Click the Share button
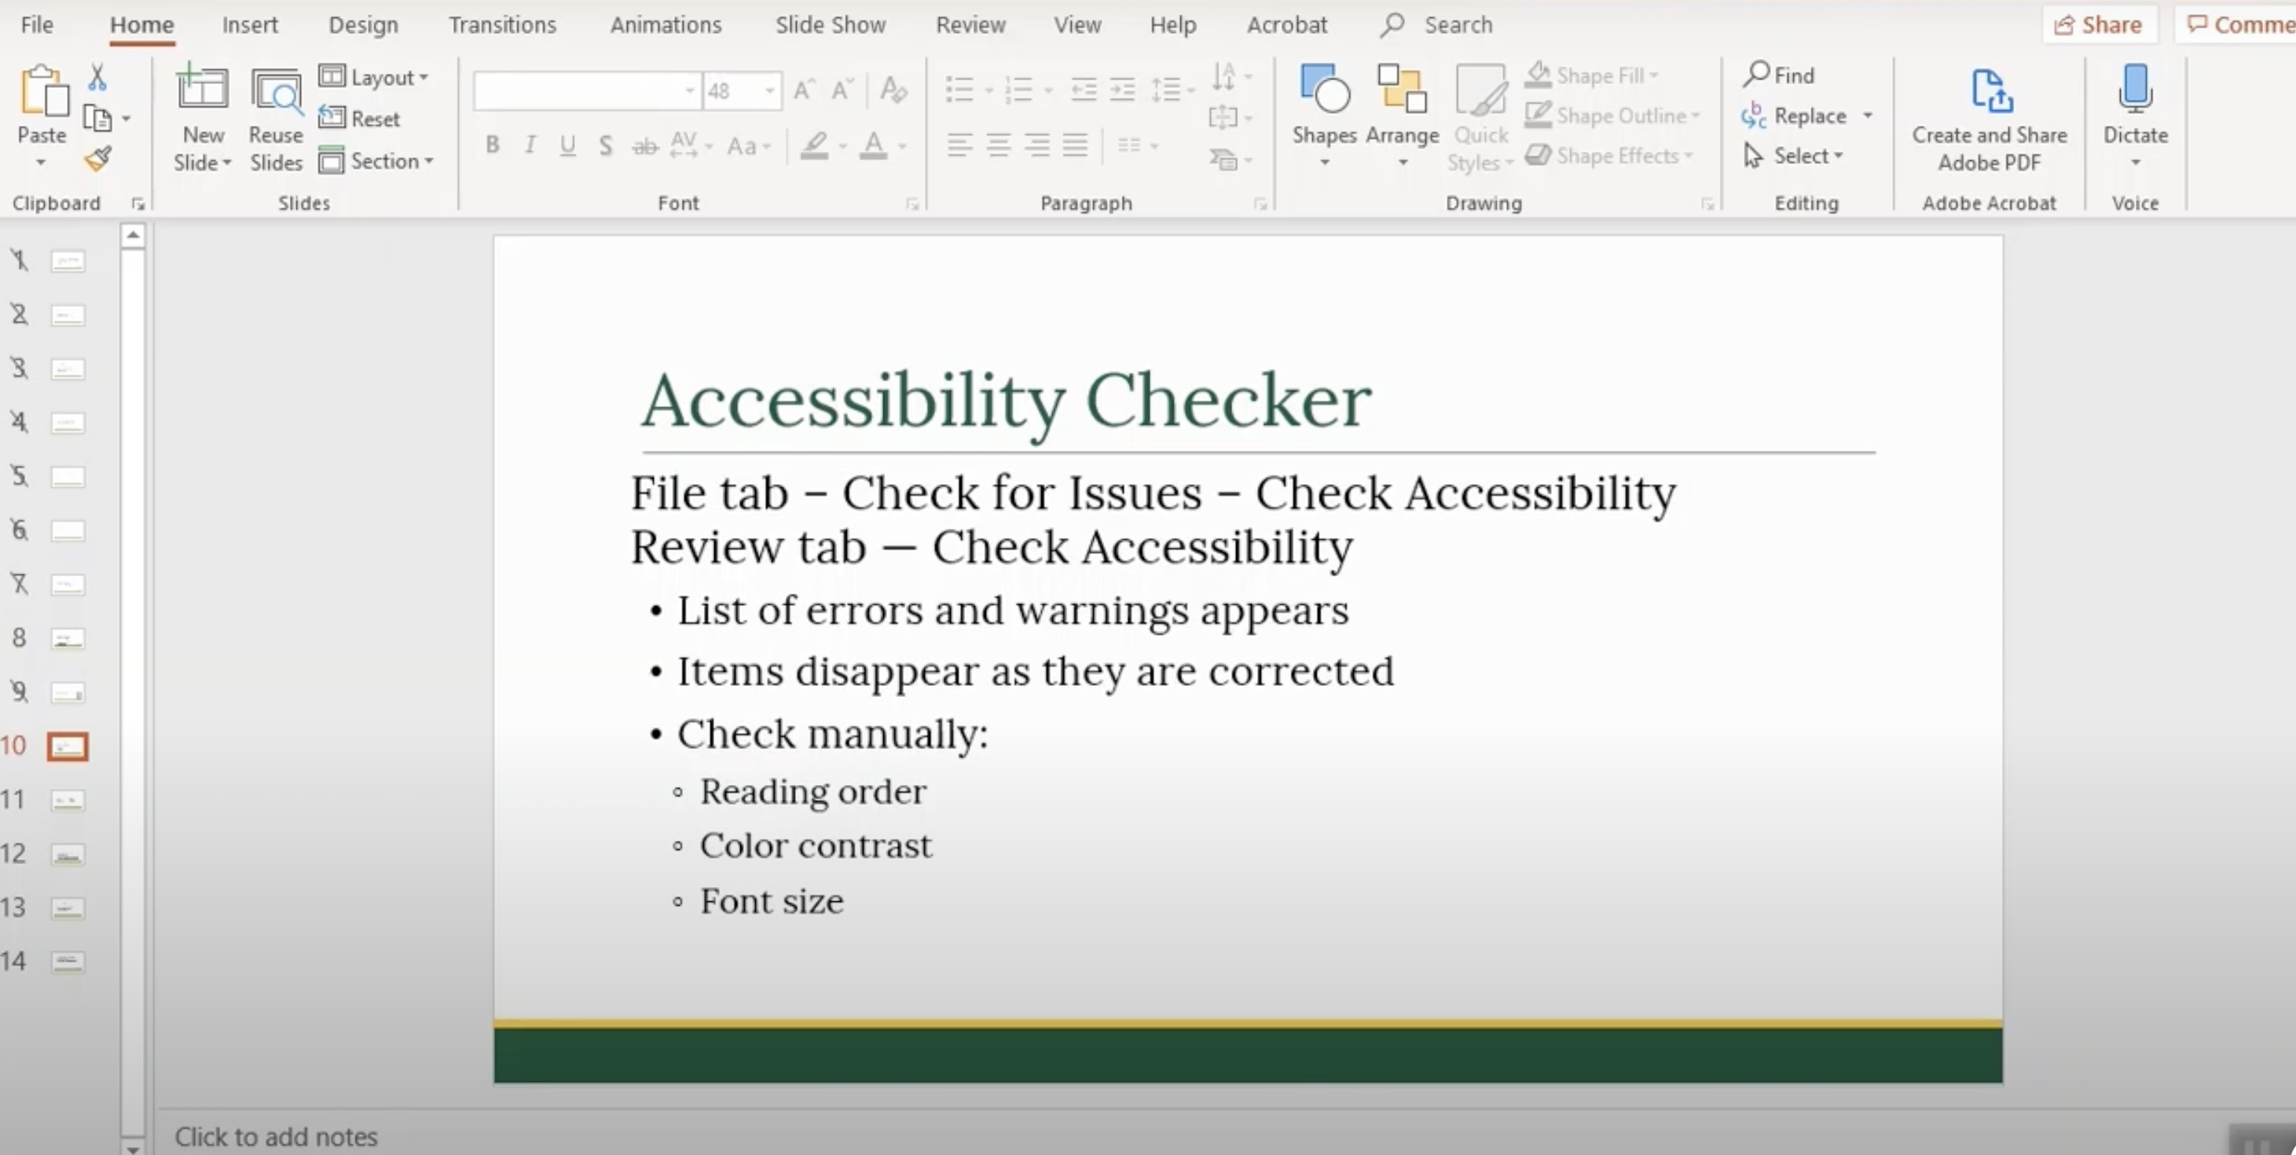Viewport: 2296px width, 1155px height. coord(2099,24)
